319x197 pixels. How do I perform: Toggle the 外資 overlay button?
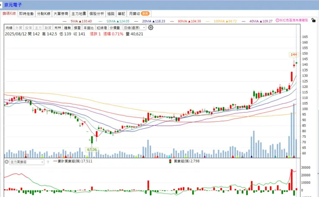click(19, 28)
